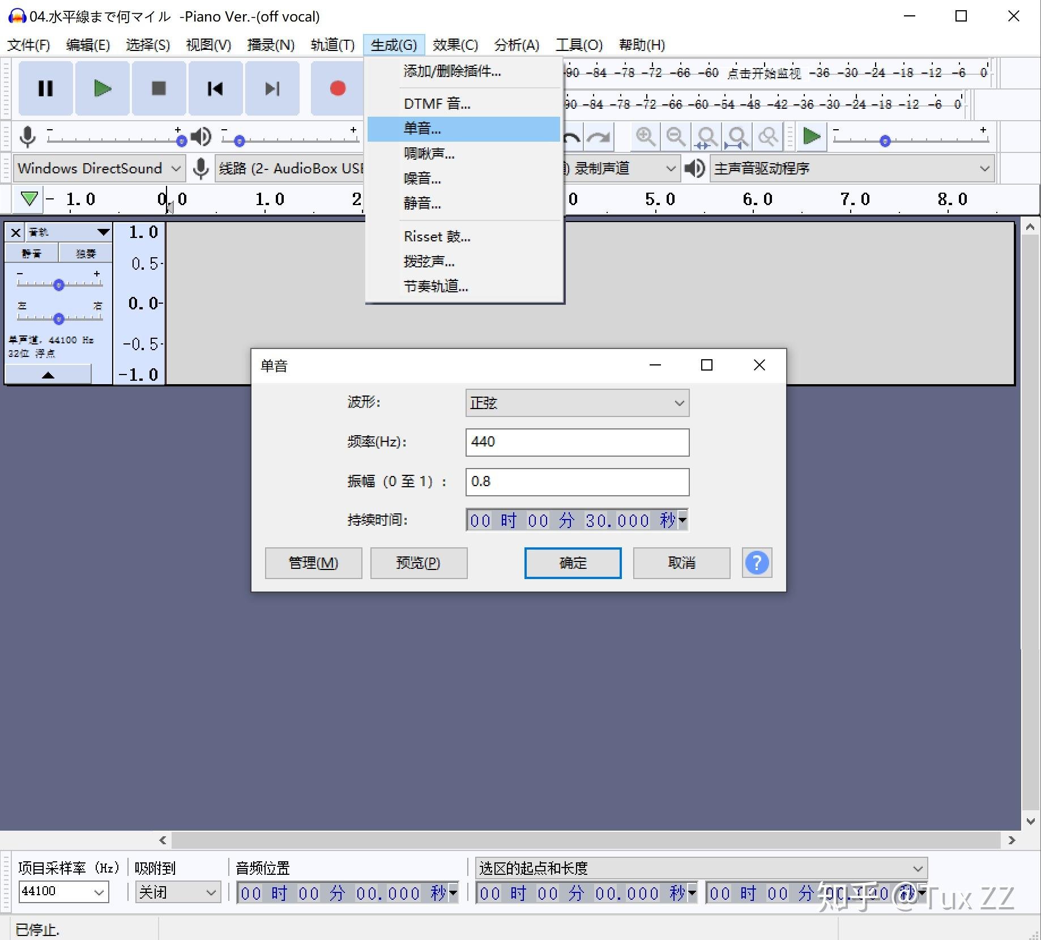Choose 节奏轨道 in the Generate menu
Image resolution: width=1041 pixels, height=940 pixels.
click(x=464, y=286)
